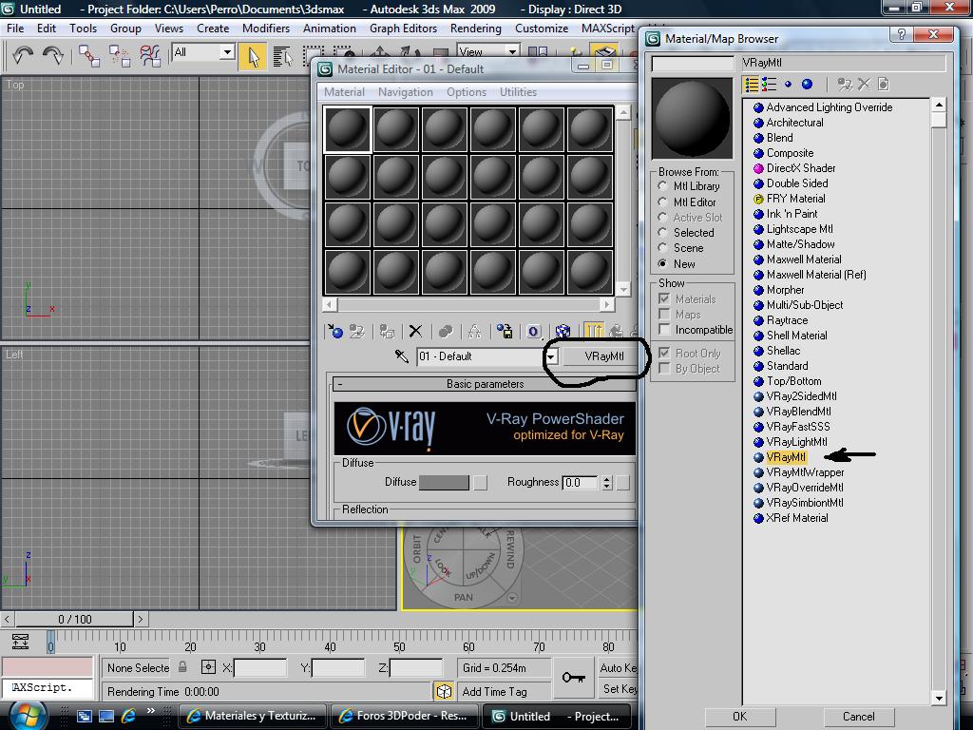The height and width of the screenshot is (730, 973).
Task: Click Put to Library icon
Action: pos(506,332)
